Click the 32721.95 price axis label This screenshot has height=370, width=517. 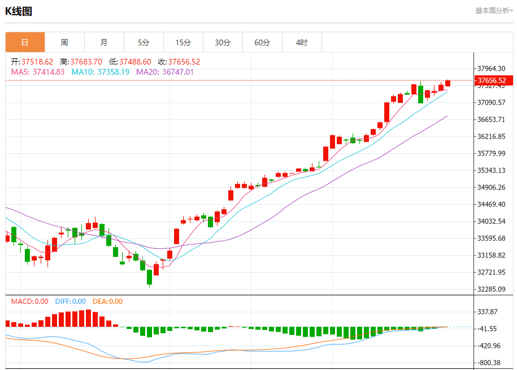(x=491, y=272)
